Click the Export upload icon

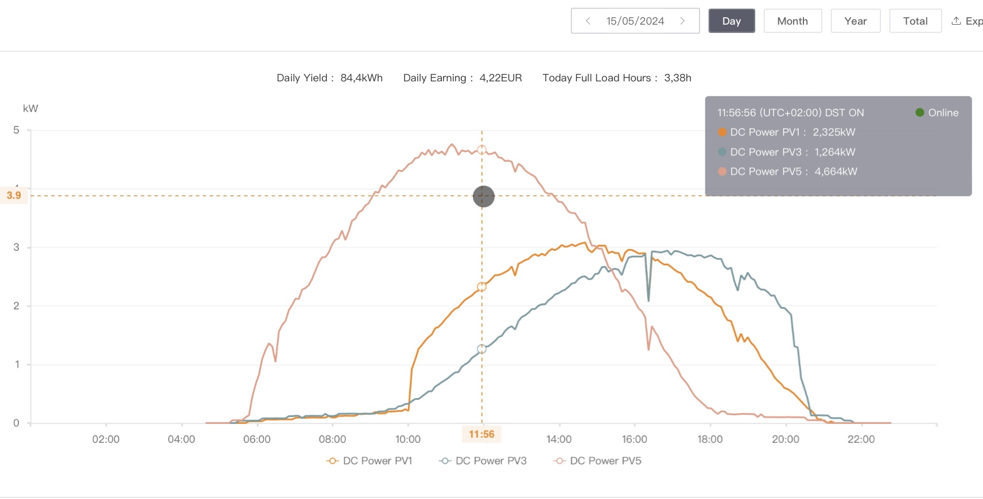click(956, 21)
